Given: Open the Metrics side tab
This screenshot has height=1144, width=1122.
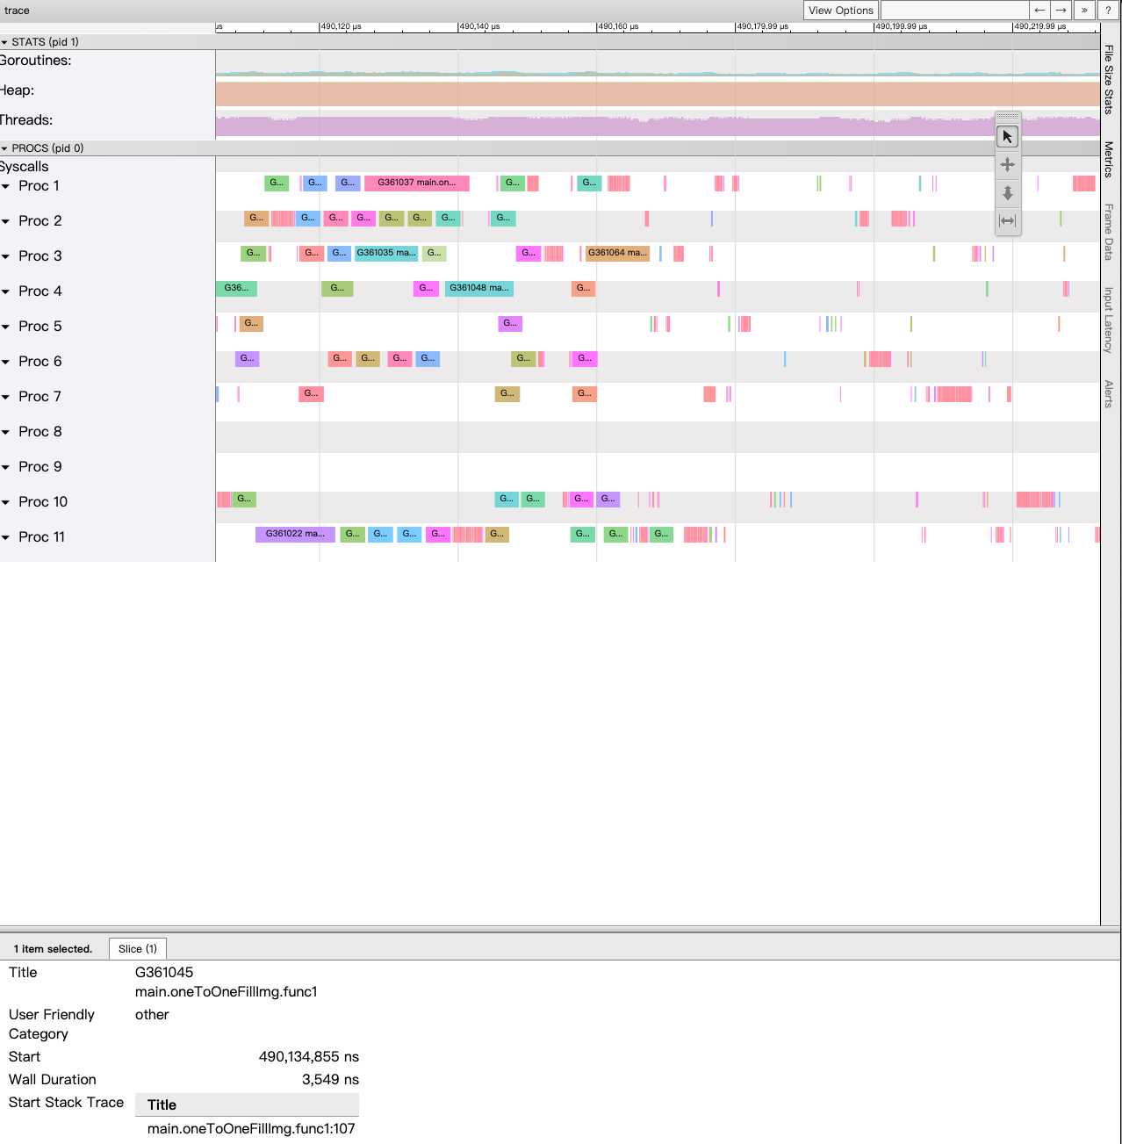Looking at the screenshot, I should point(1109,160).
